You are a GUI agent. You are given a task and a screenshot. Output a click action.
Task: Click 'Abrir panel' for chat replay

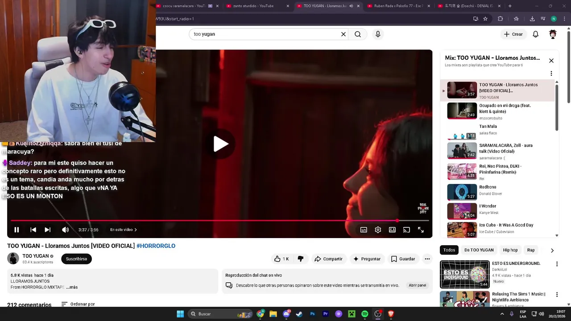point(418,285)
